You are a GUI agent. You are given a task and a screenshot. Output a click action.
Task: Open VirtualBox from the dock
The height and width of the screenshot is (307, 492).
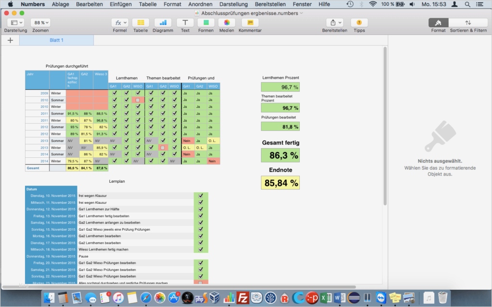click(x=215, y=297)
